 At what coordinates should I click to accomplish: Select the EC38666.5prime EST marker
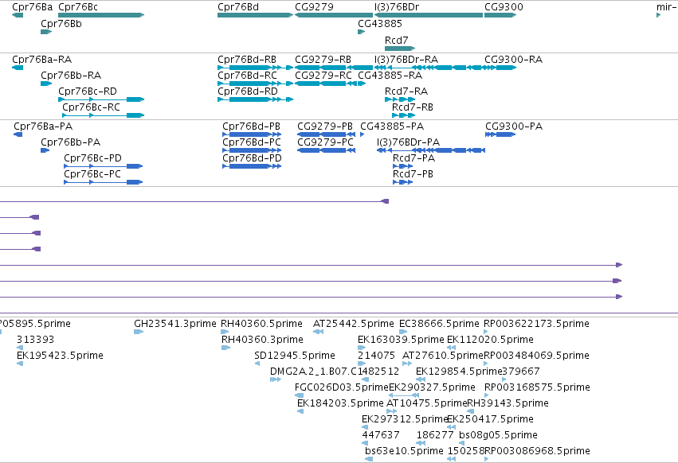point(403,332)
